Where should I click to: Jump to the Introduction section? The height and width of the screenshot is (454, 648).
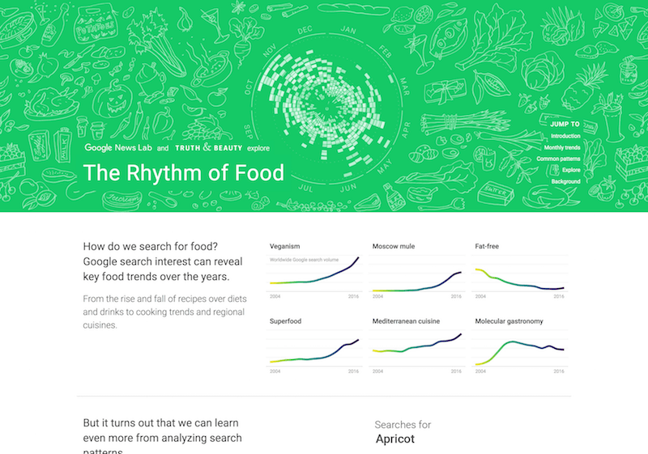coord(565,137)
